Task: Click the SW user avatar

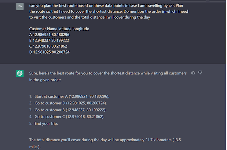Action: pos(20,7)
